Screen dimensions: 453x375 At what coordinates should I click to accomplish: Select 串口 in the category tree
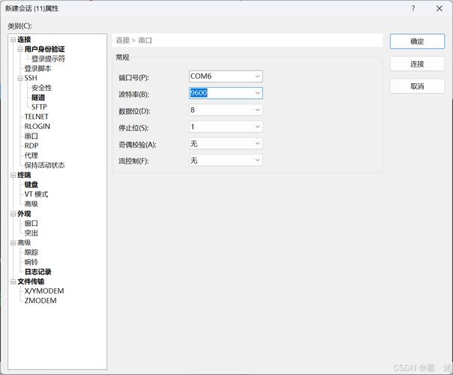click(x=31, y=136)
